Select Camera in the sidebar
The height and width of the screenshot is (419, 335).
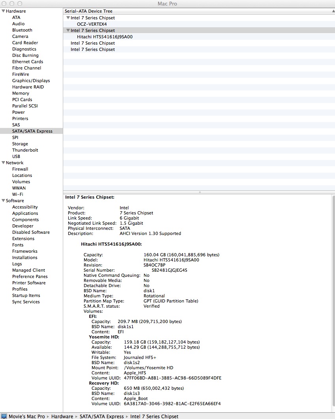[x=20, y=36]
